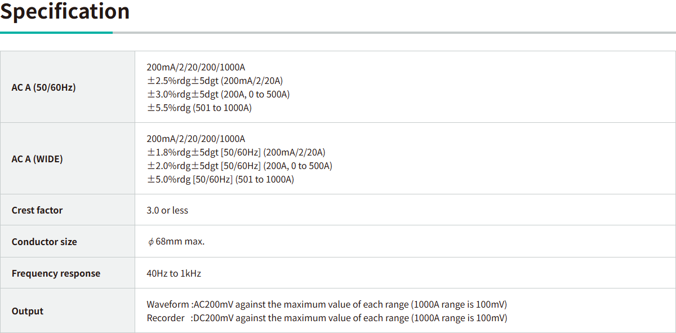This screenshot has width=676, height=333.
Task: Click the ±1.8%rdg±5dgt [50/60Hz] line
Action: [x=236, y=152]
